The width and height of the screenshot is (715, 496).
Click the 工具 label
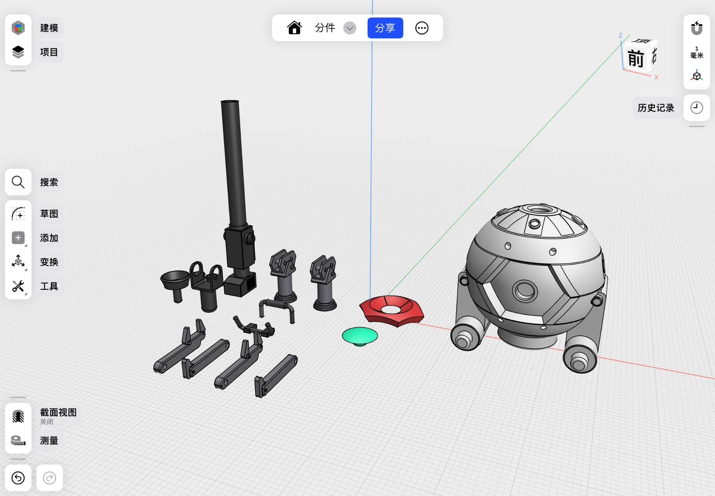[x=49, y=286]
